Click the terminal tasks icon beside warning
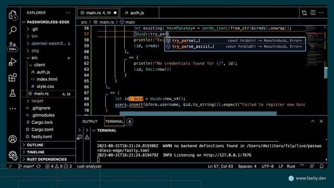Image resolution: width=334 pixels, height=188 pixels. click(x=79, y=137)
